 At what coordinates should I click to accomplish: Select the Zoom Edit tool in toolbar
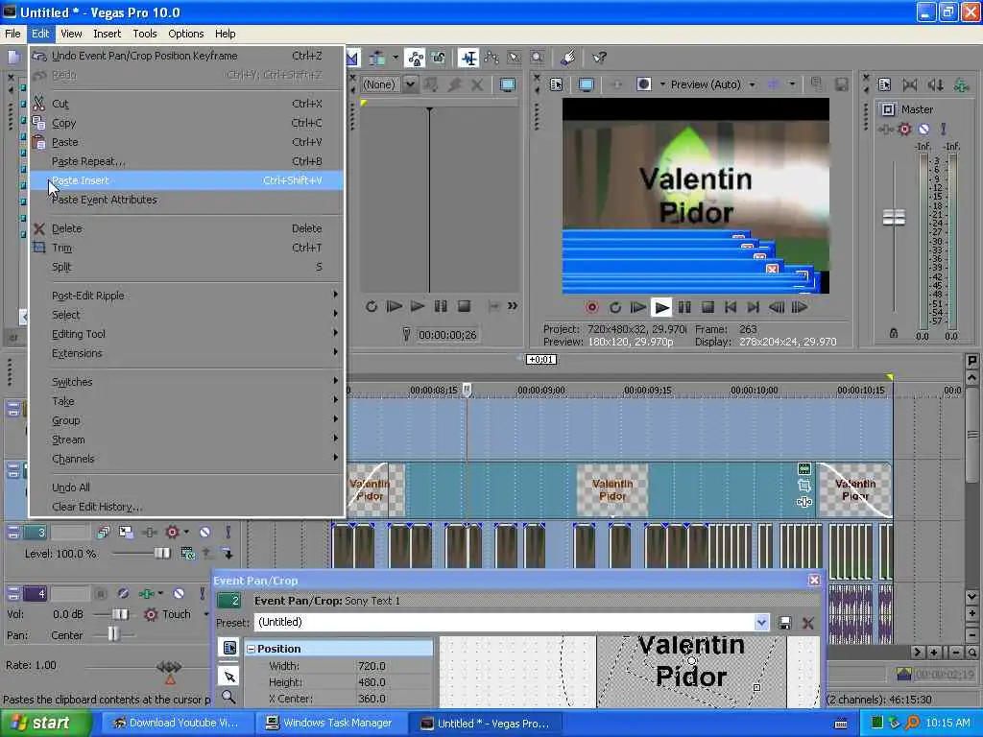click(538, 59)
